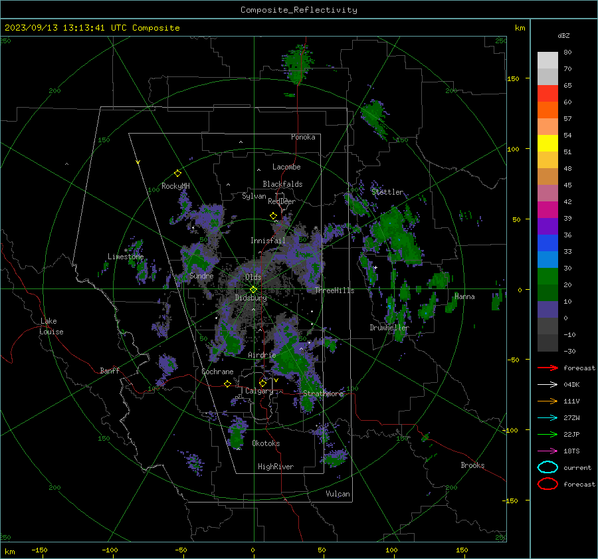The height and width of the screenshot is (559, 598).
Task: Click the Drumheller label
Action: point(389,328)
